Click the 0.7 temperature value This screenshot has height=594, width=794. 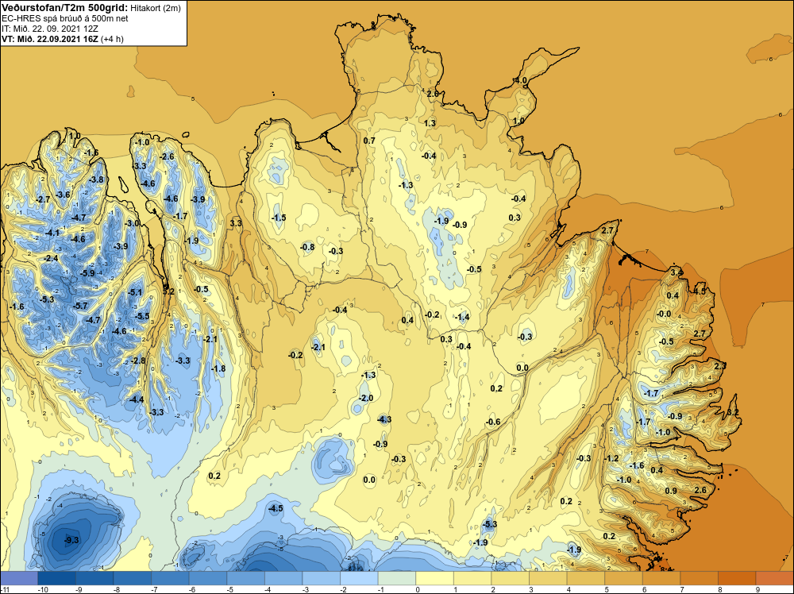[370, 141]
